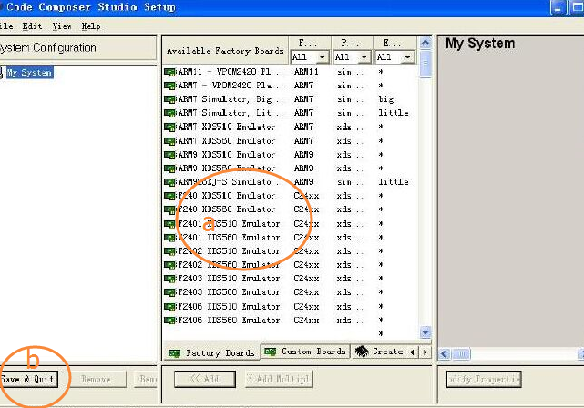This screenshot has height=408, width=584.
Task: Click My System panel horizontal scroll thumb
Action: pyautogui.click(x=462, y=353)
